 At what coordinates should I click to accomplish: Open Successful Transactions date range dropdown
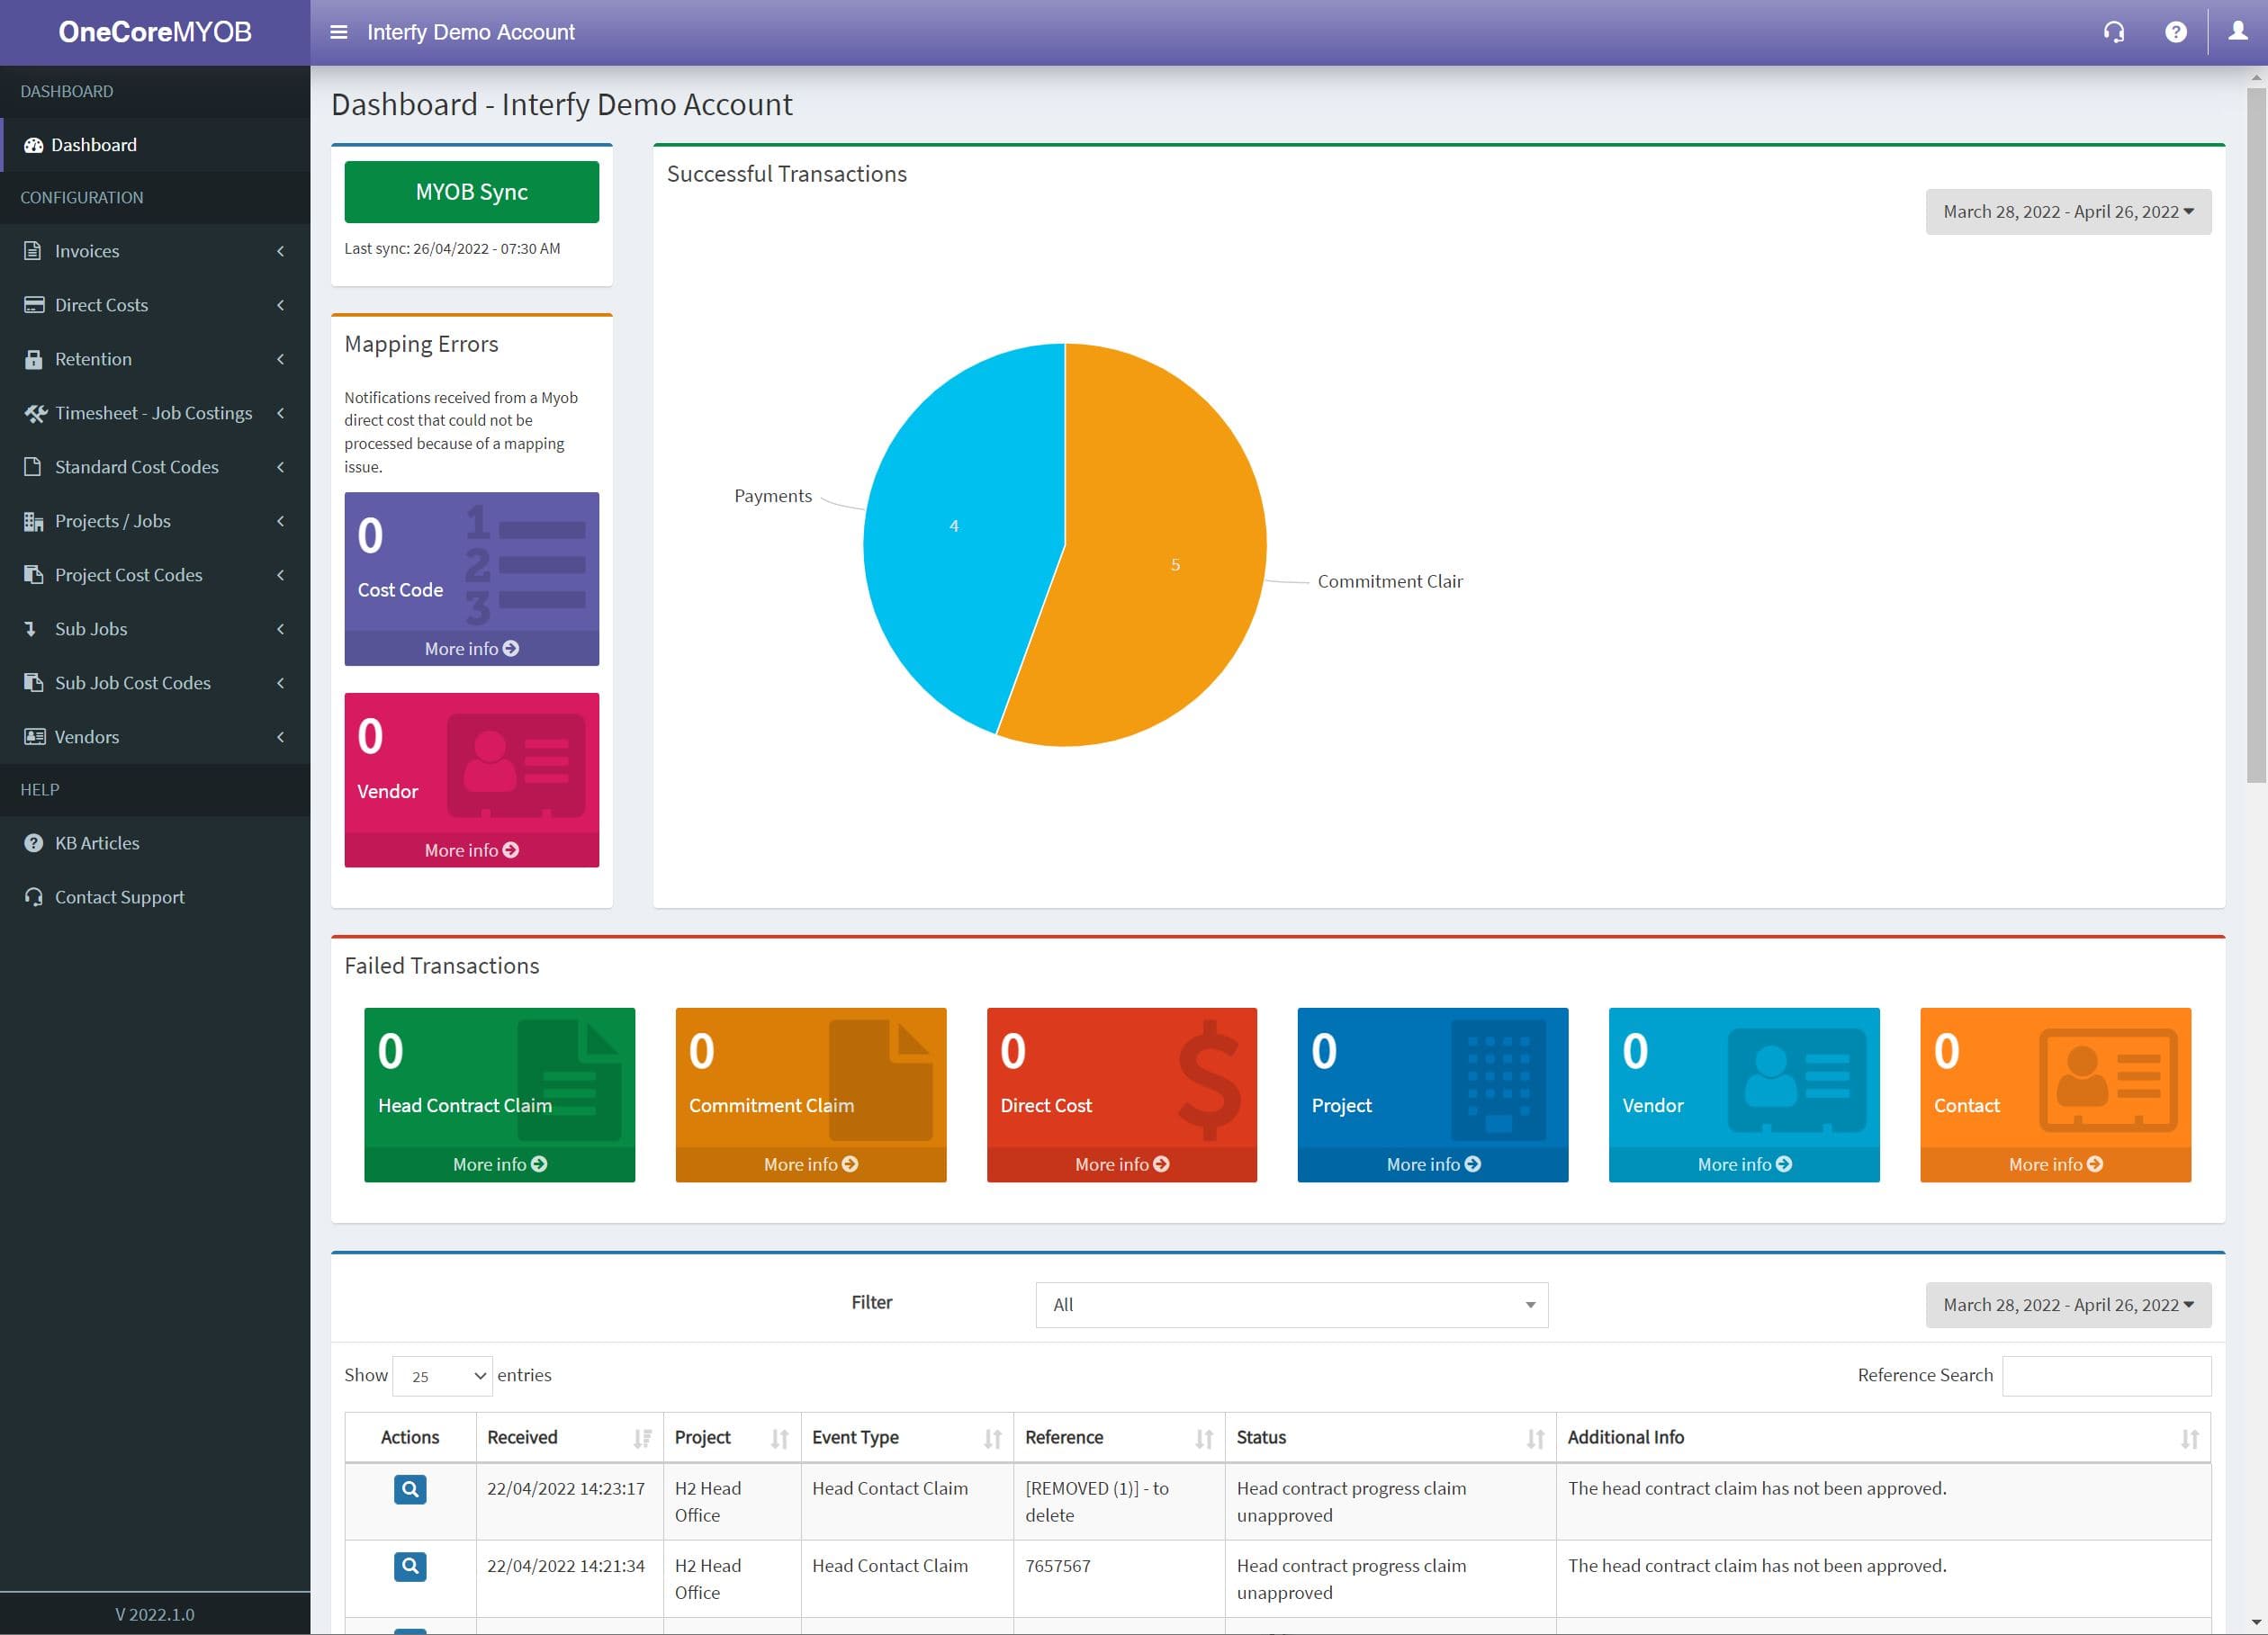point(2067,212)
